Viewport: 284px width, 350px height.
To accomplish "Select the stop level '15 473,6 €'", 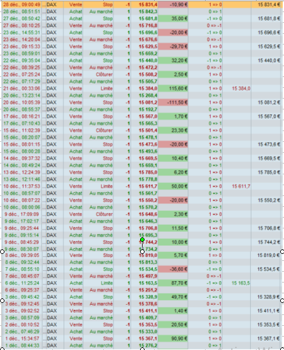I will pos(269,144).
